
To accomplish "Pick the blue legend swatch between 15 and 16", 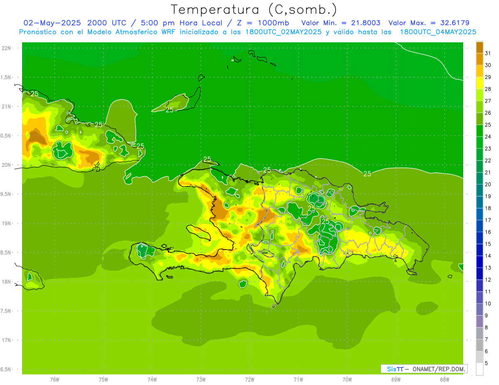I will 479,238.
